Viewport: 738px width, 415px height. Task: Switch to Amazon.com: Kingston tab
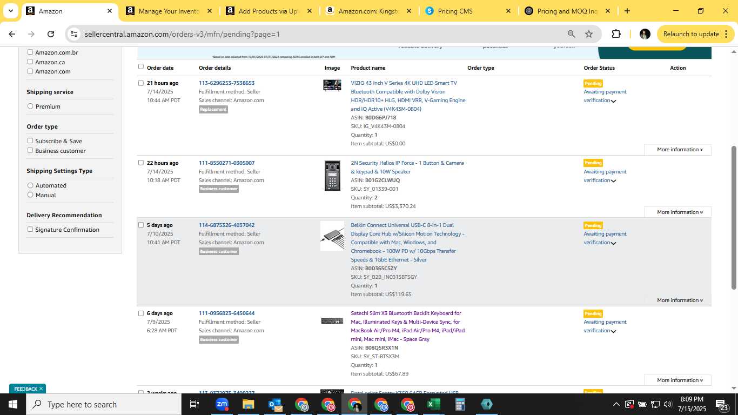(x=369, y=11)
